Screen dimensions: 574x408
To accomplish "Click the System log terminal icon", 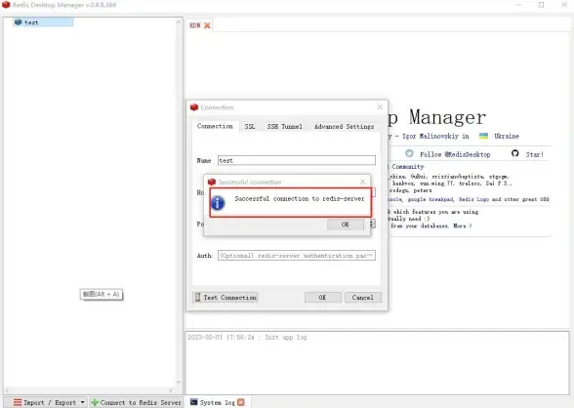I will (x=193, y=402).
